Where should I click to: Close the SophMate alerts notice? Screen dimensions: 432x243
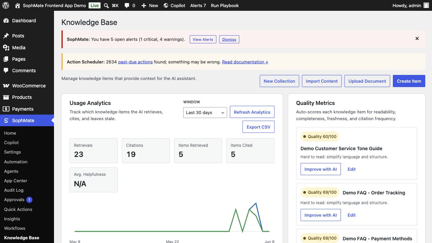coord(417,38)
